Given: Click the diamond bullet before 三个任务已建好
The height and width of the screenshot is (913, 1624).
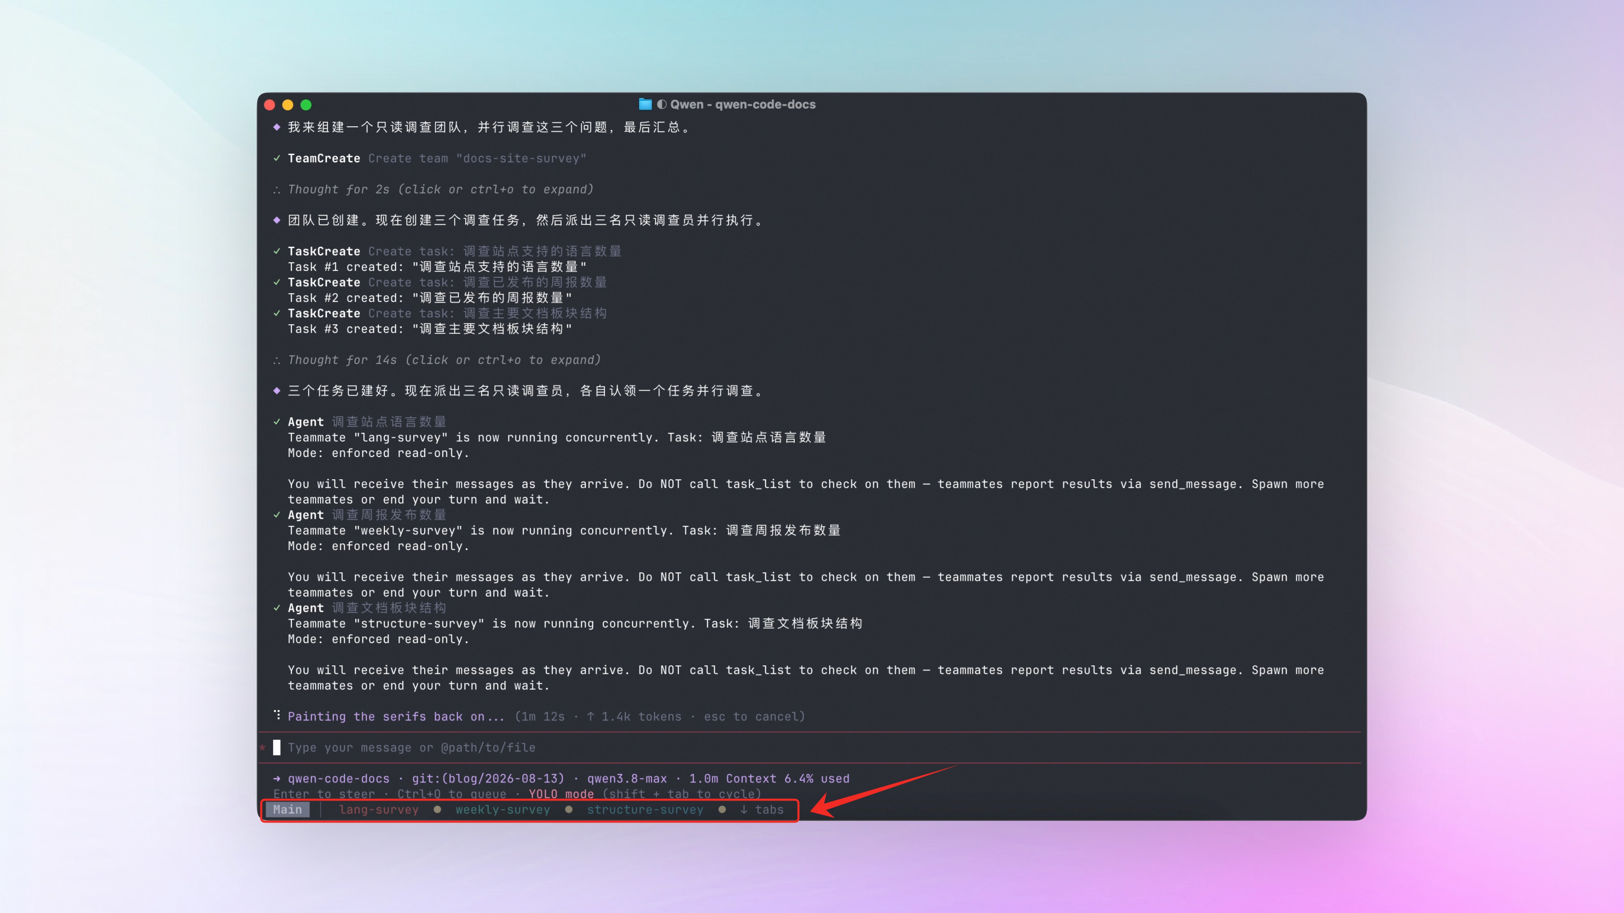Looking at the screenshot, I should [x=277, y=391].
